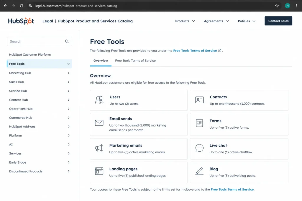Expand the Early Stage chevron
Screen dimensions: 302x201
pos(68,162)
